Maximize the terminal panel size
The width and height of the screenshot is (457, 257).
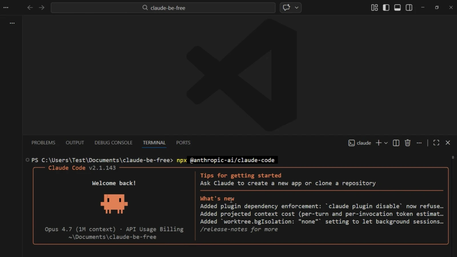436,143
